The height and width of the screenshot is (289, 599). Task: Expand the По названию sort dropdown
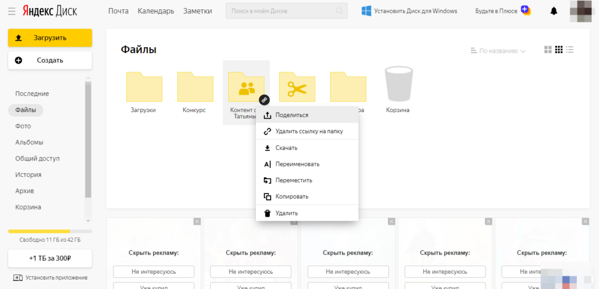[498, 51]
